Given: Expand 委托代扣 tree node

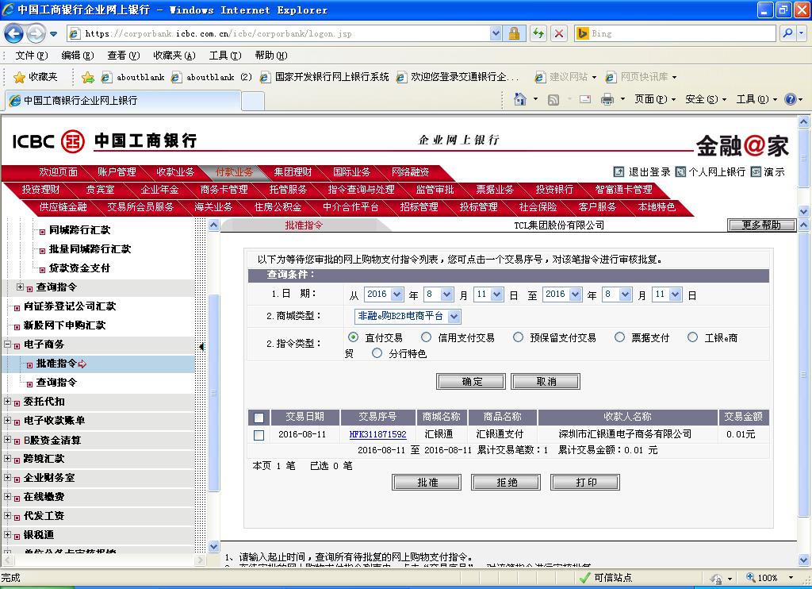Looking at the screenshot, I should pos(7,401).
